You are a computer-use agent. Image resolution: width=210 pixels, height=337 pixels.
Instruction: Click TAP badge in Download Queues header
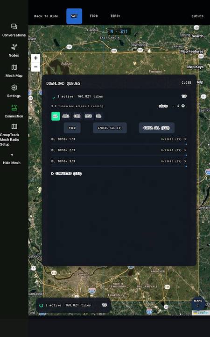[x=184, y=96]
